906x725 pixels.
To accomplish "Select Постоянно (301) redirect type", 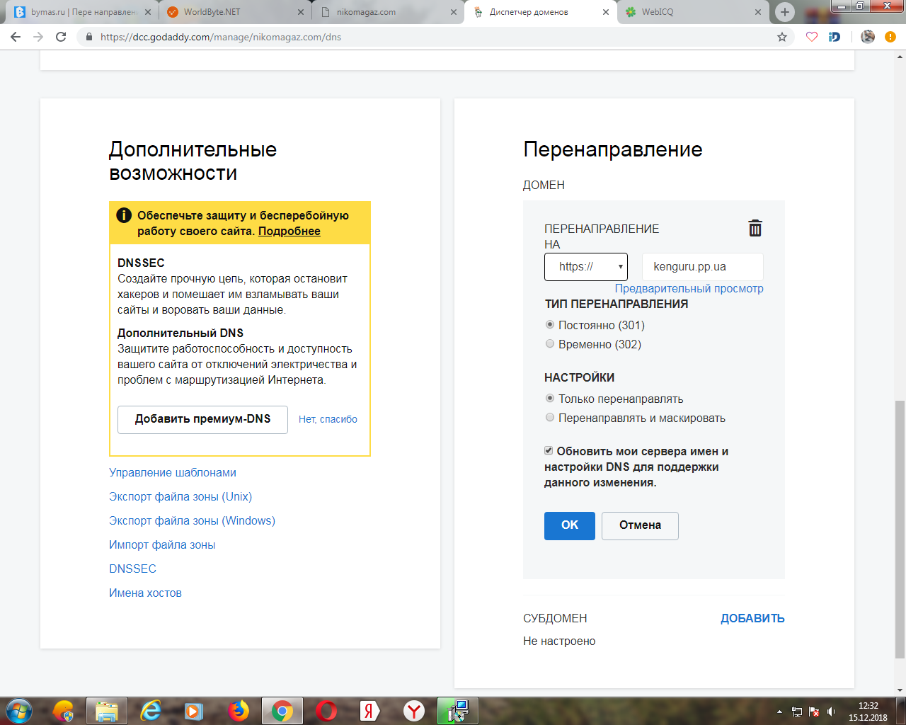I will (x=550, y=325).
